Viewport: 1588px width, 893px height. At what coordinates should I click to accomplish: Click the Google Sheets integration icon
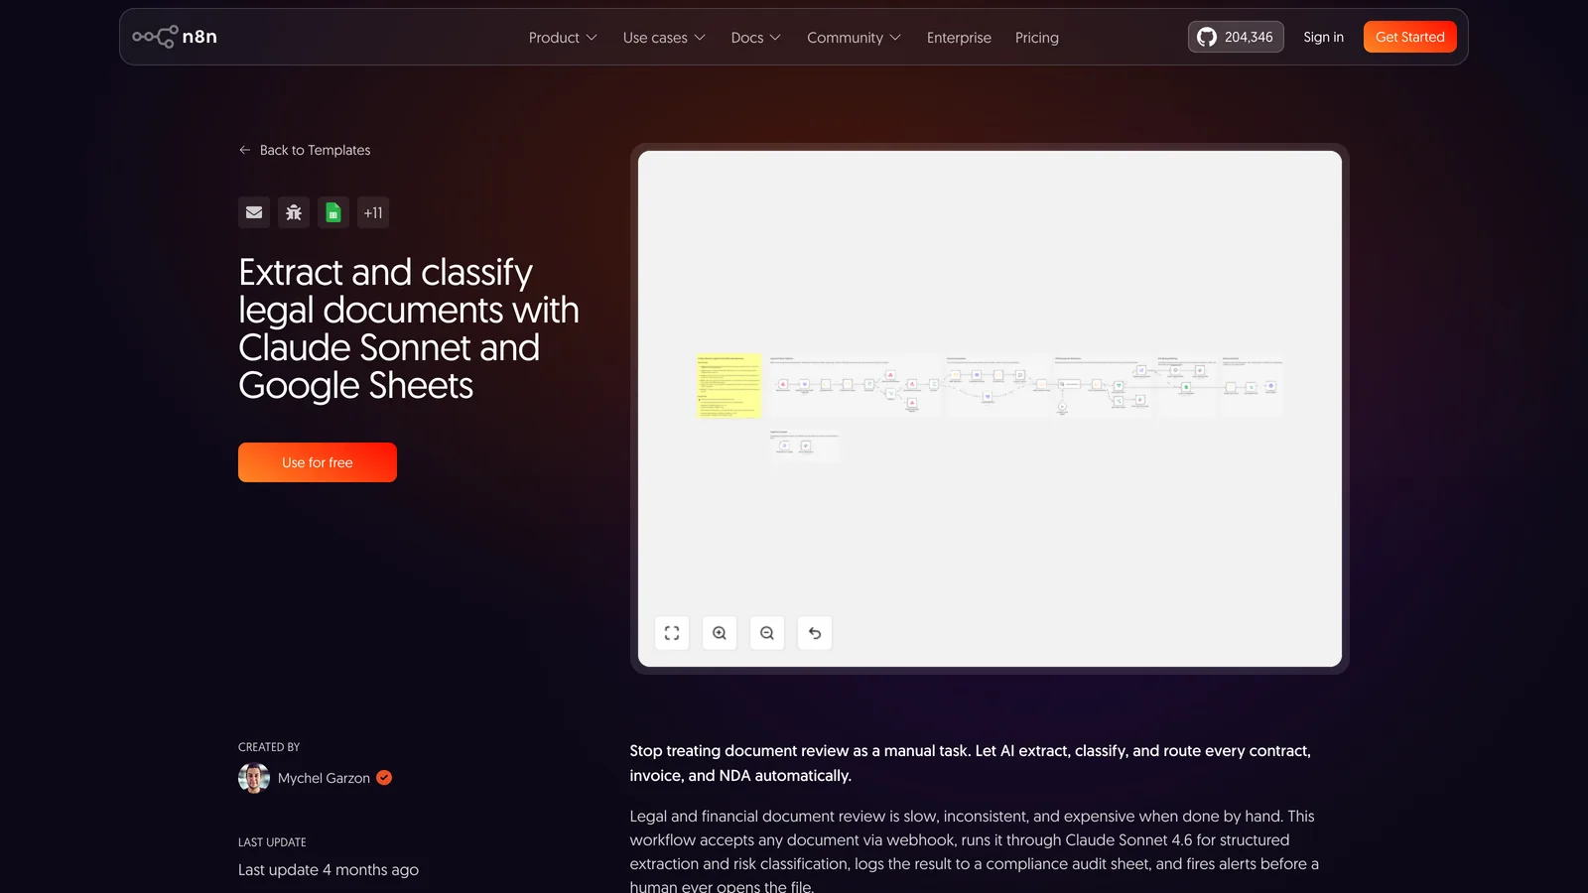[x=333, y=212]
